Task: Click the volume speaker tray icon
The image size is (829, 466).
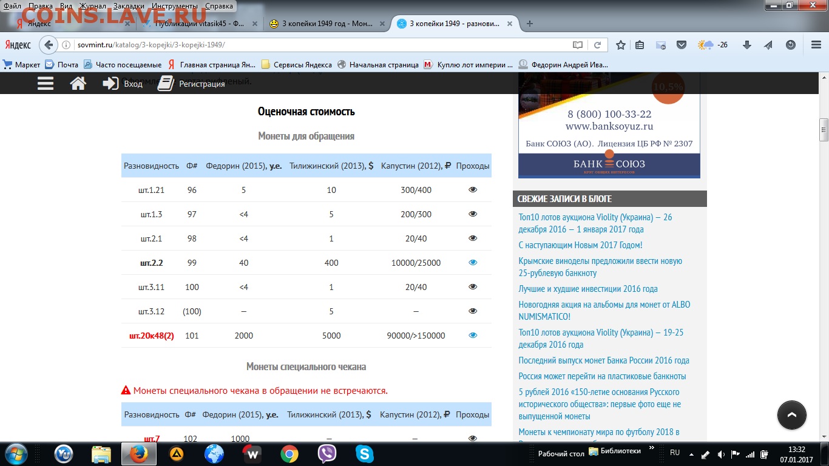Action: pyautogui.click(x=721, y=453)
